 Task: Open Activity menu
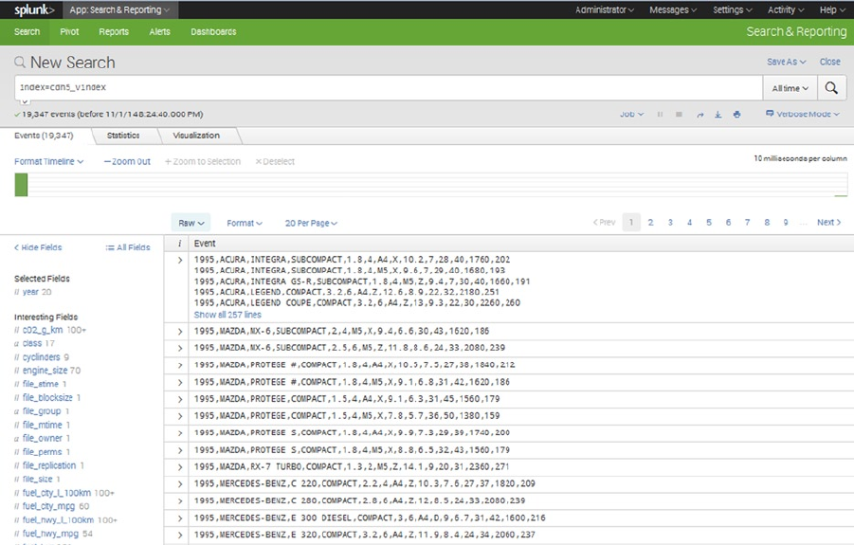pos(786,9)
